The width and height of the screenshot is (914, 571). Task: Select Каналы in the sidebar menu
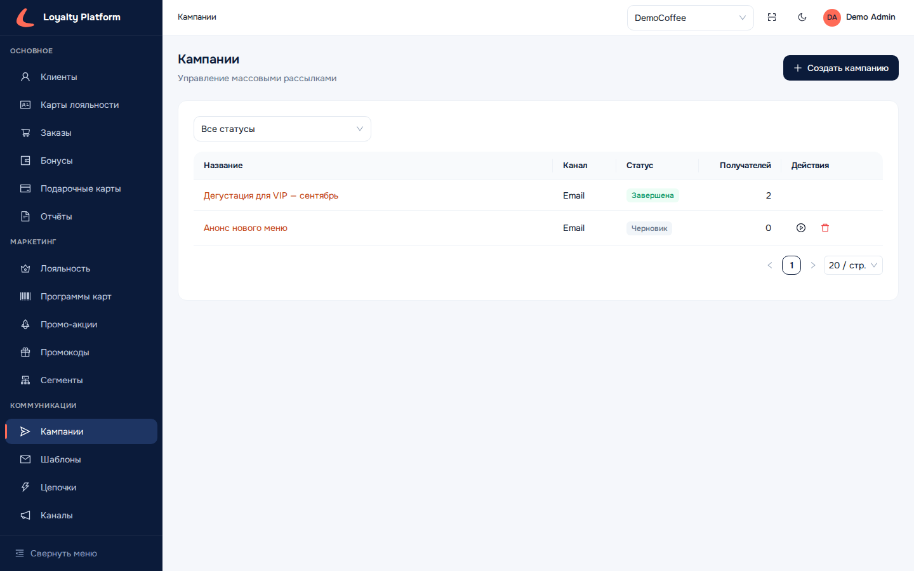coord(81,515)
